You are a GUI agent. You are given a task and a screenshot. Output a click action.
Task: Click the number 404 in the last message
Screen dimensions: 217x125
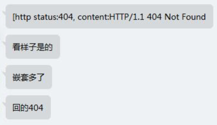coord(36,108)
